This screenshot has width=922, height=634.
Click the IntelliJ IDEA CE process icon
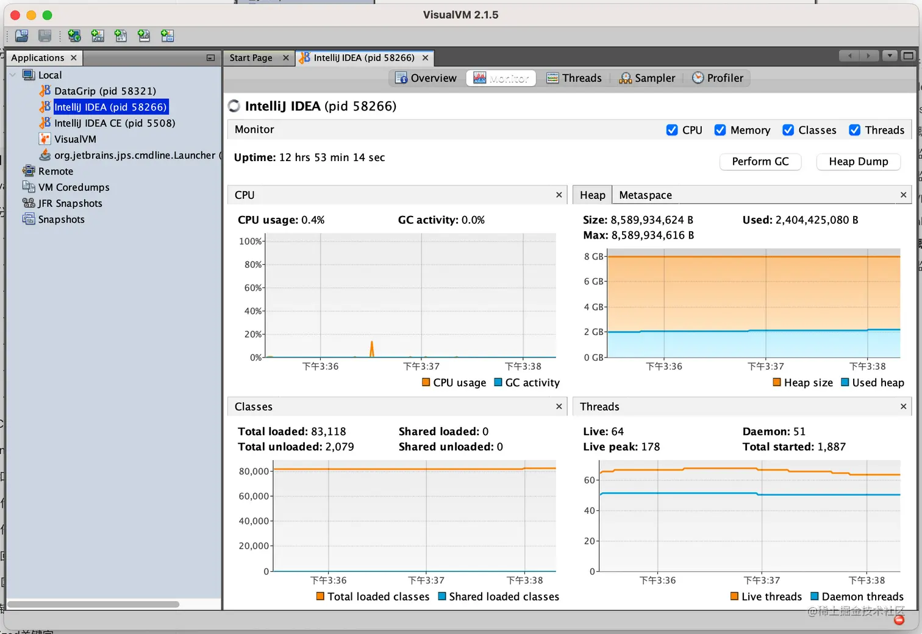45,123
